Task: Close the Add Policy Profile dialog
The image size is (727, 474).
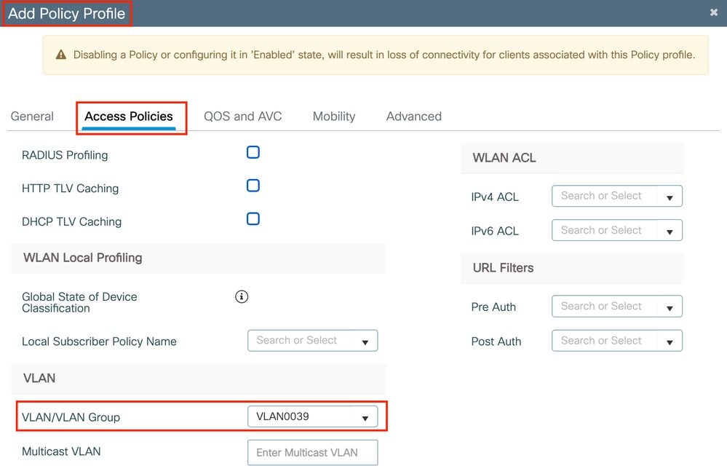Action: [714, 12]
